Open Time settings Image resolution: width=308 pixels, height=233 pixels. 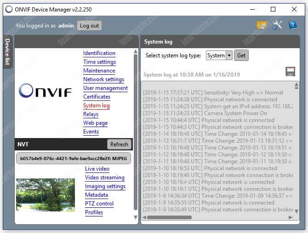click(x=100, y=62)
